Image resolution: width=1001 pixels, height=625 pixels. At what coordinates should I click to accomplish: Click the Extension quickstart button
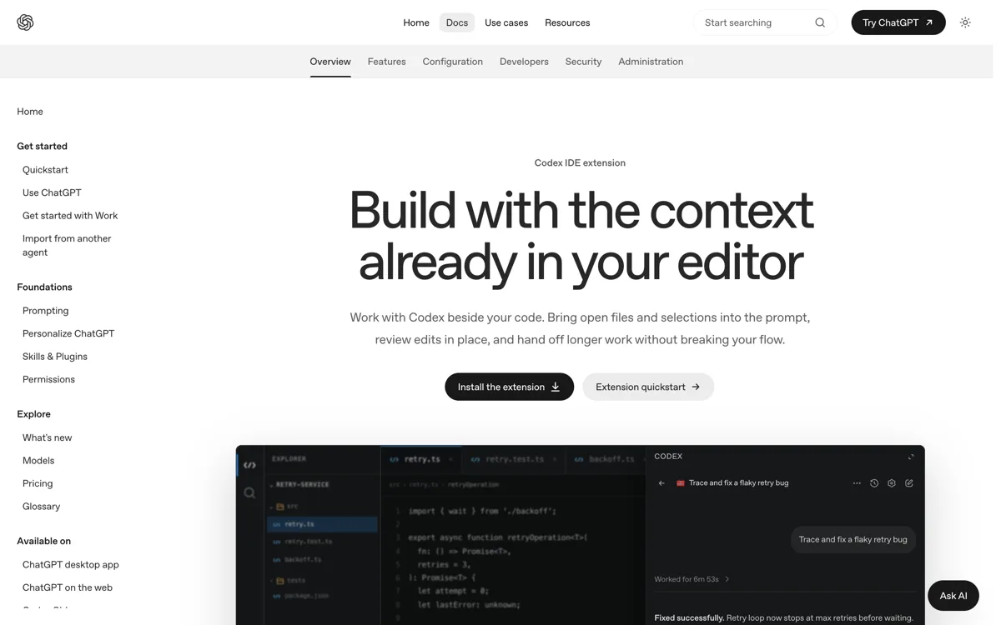648,387
